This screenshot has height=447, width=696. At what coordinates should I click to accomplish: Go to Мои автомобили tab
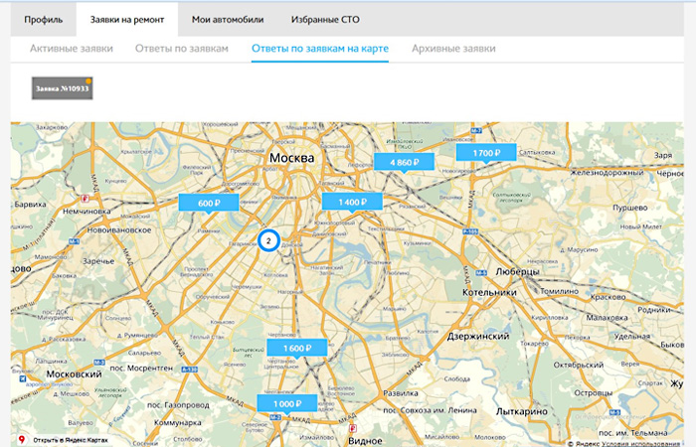(228, 20)
